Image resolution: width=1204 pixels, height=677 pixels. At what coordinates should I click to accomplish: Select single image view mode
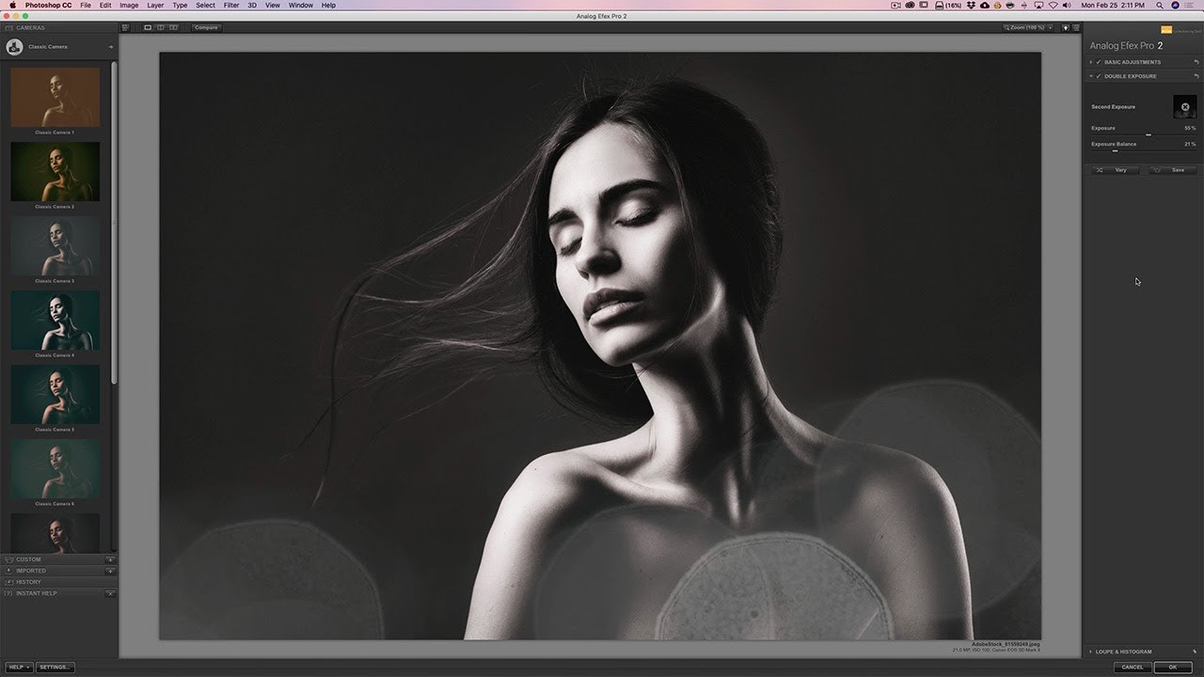pyautogui.click(x=148, y=27)
